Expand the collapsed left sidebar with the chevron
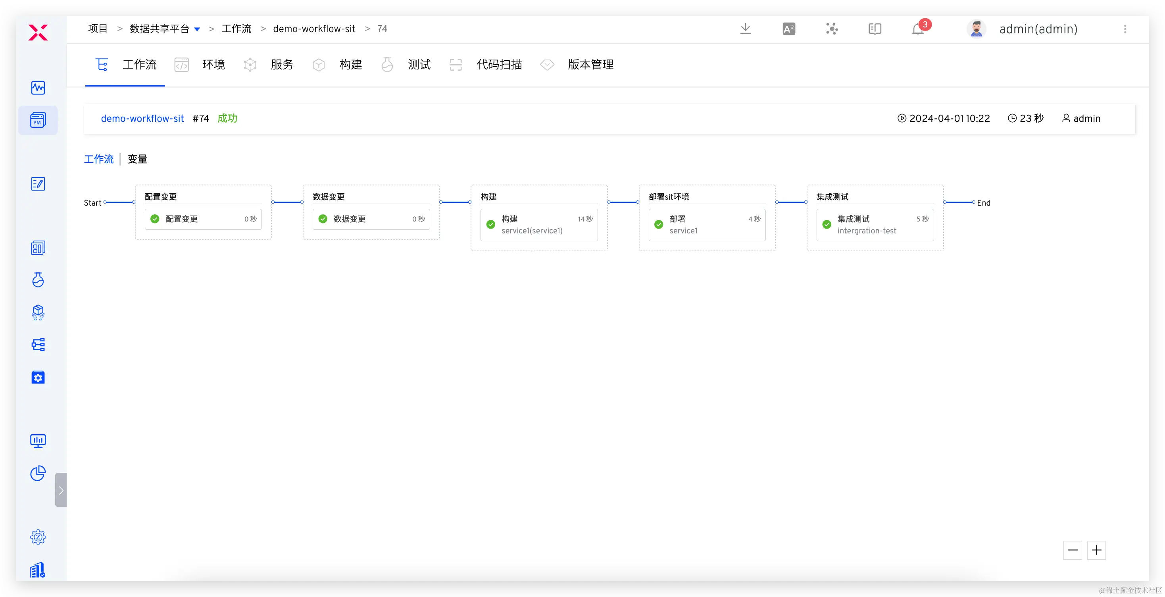Image resolution: width=1165 pixels, height=597 pixels. [x=61, y=490]
